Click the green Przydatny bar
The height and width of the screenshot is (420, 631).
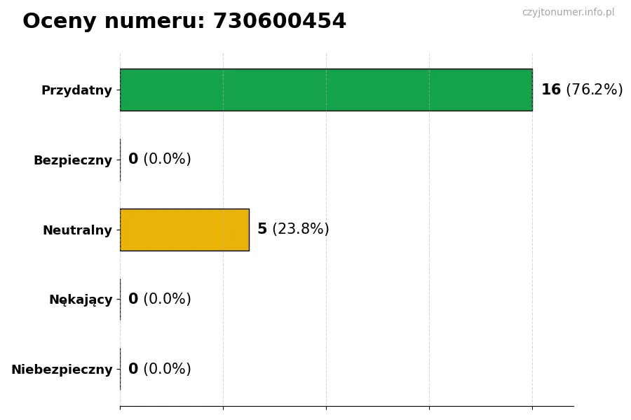(x=326, y=90)
